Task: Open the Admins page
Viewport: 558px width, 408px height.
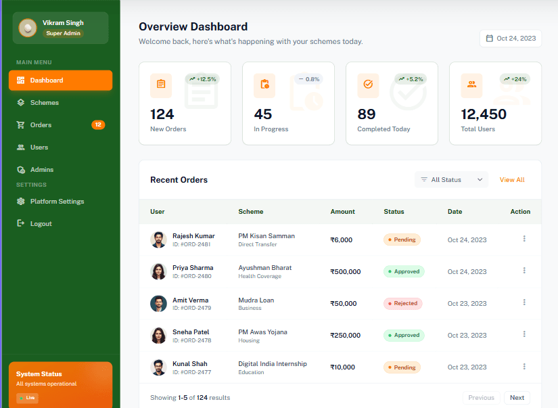Action: (60, 170)
